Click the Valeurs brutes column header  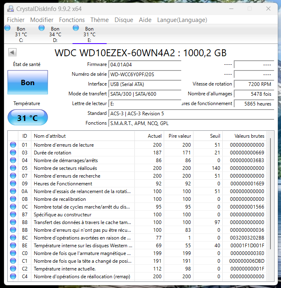[x=244, y=136]
